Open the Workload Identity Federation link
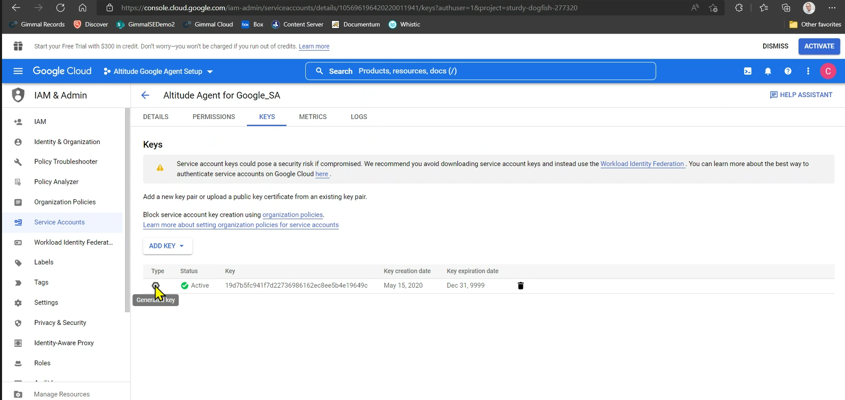 click(642, 164)
